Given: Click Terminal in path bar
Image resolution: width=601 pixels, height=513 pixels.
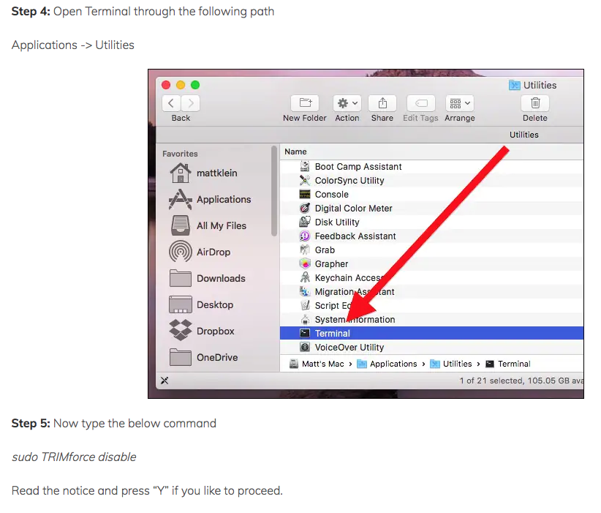Looking at the screenshot, I should [508, 364].
